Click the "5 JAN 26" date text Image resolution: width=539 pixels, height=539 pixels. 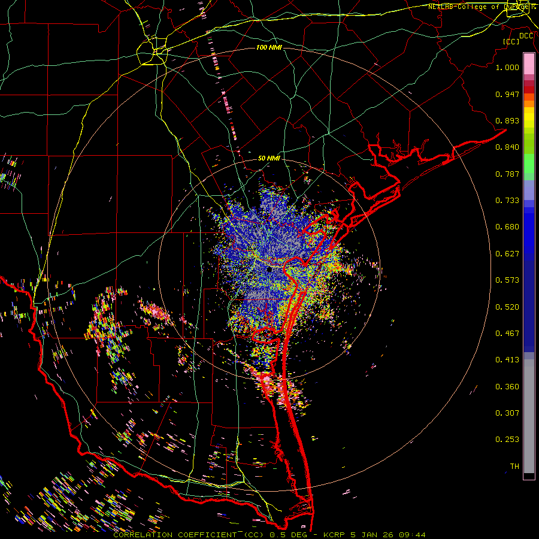[x=373, y=535]
